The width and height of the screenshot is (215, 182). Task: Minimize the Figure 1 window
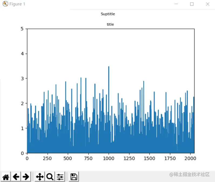[176, 4]
